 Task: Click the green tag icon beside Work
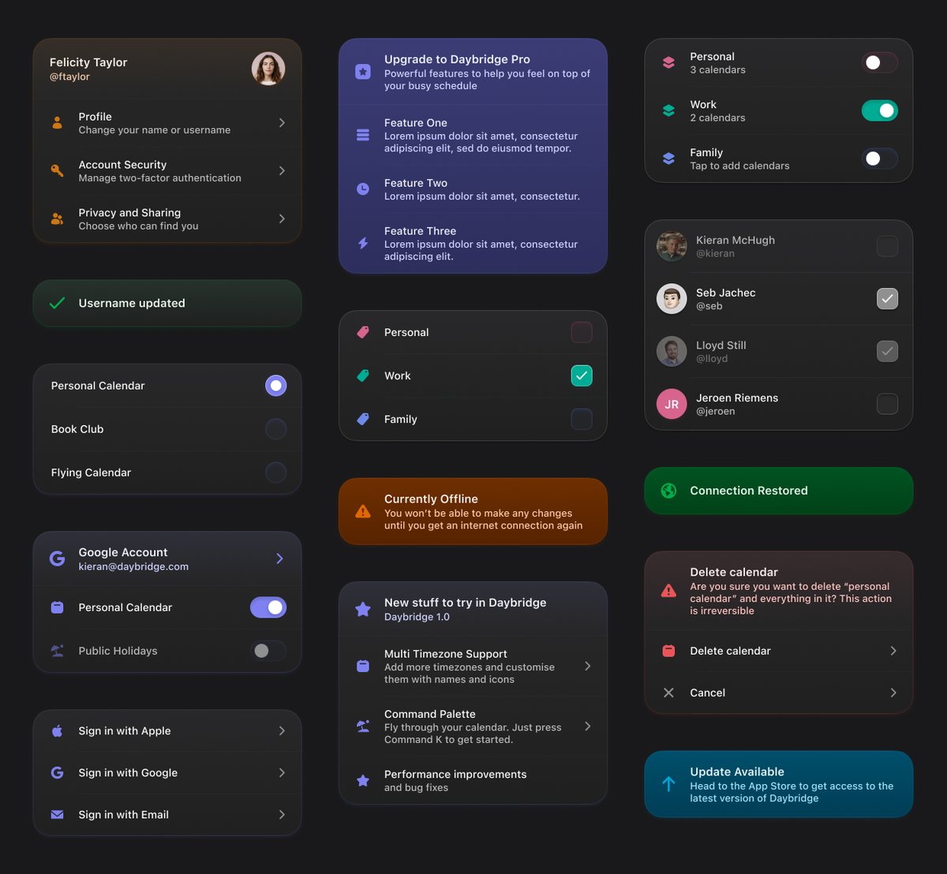(363, 376)
